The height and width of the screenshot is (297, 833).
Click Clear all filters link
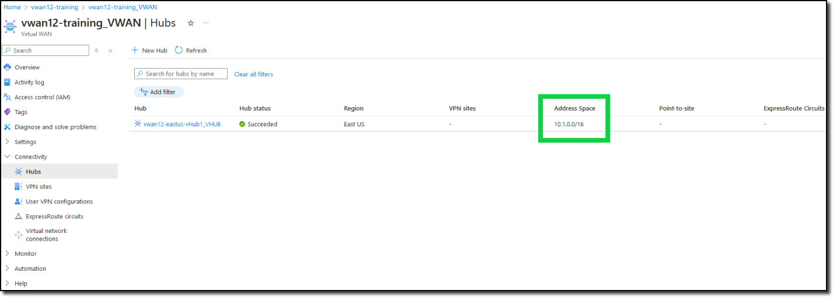(x=253, y=75)
